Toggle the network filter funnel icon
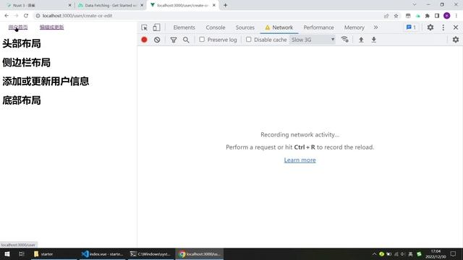 click(x=174, y=40)
